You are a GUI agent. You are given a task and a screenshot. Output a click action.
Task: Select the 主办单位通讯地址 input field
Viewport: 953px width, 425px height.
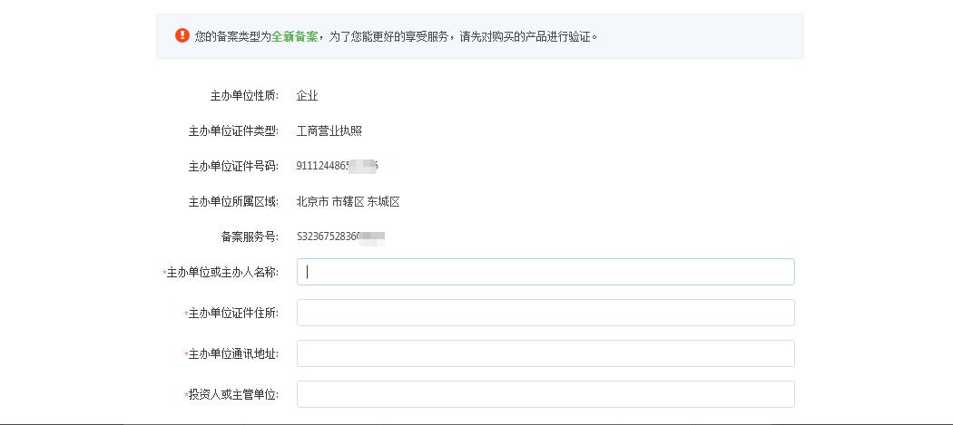pos(545,353)
